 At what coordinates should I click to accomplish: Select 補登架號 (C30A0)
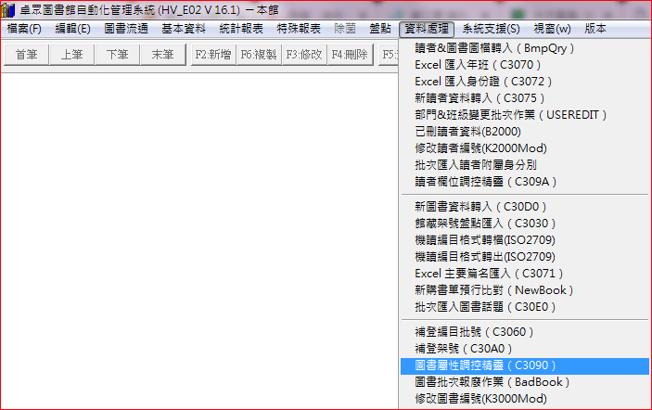point(525,349)
